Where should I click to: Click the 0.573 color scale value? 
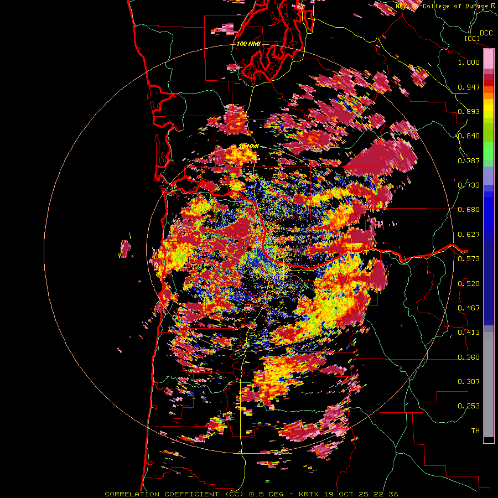[469, 259]
